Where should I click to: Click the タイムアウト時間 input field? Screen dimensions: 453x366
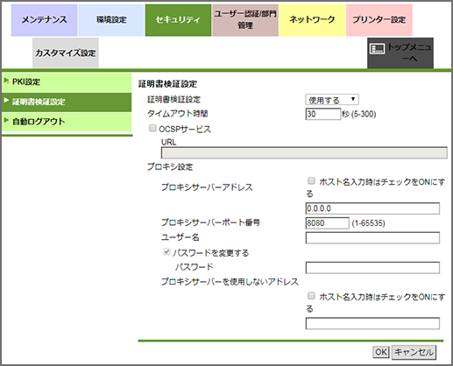tap(323, 114)
